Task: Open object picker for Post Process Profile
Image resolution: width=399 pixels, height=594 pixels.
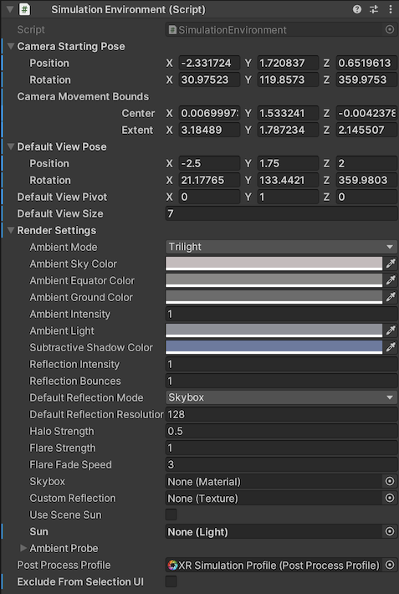Action: point(390,566)
